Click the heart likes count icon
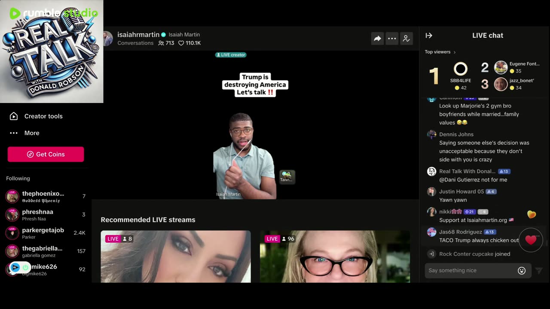550x309 pixels. click(x=181, y=43)
